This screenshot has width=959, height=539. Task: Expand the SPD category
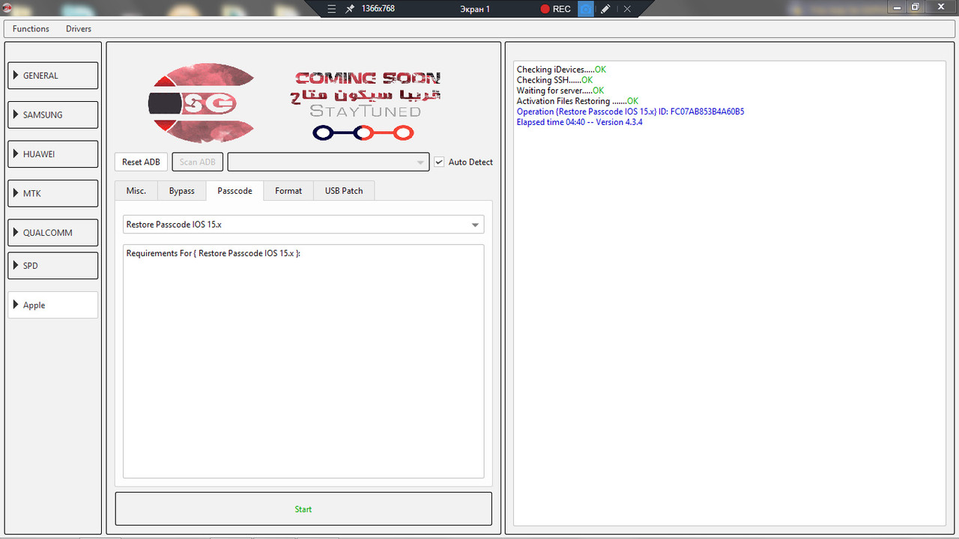pyautogui.click(x=53, y=266)
